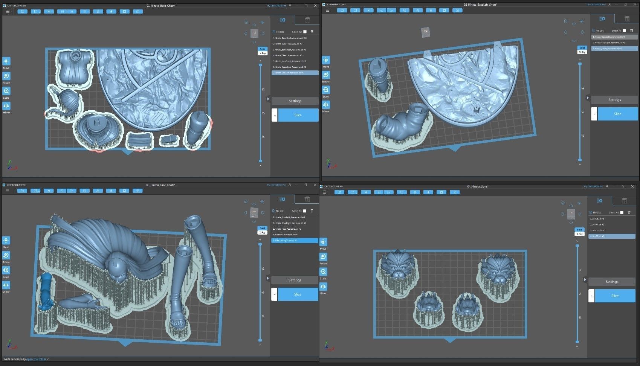Click Settings in 02_Hinata_BaseLeft_Short window
The image size is (640, 366).
tap(614, 100)
